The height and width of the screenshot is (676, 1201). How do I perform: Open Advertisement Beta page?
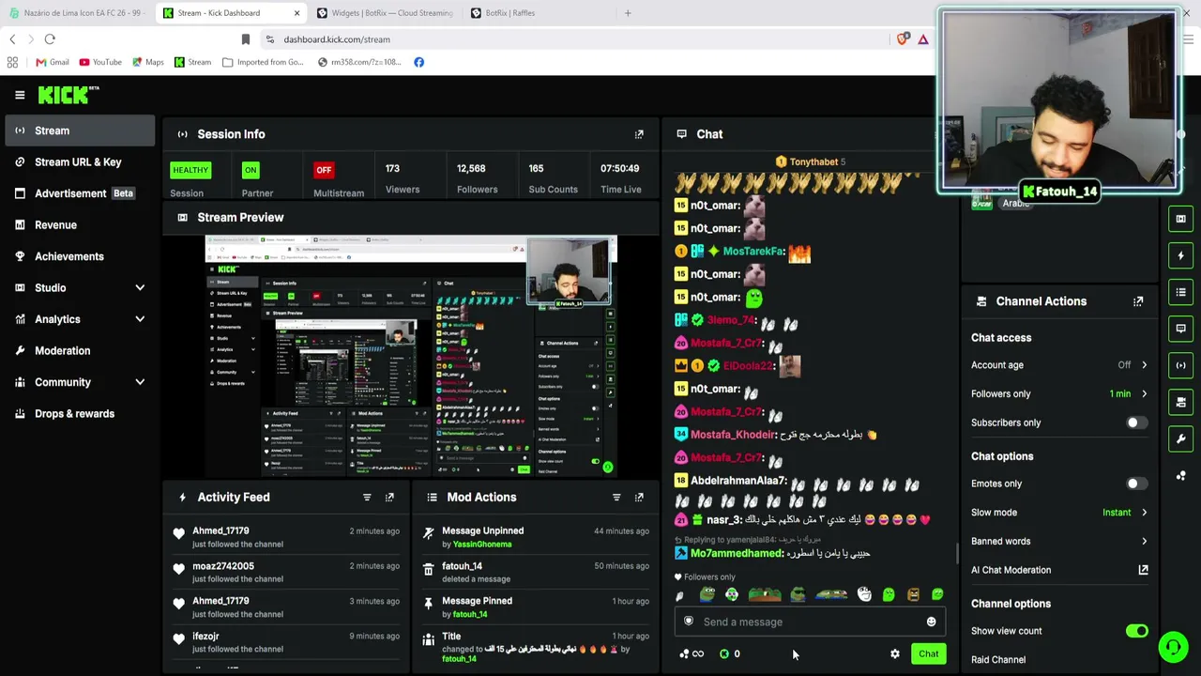pos(80,193)
